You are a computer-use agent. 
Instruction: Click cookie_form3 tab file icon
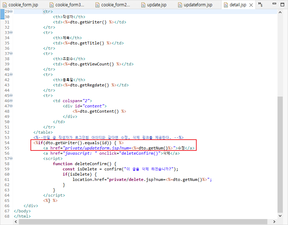click(x=51, y=5)
